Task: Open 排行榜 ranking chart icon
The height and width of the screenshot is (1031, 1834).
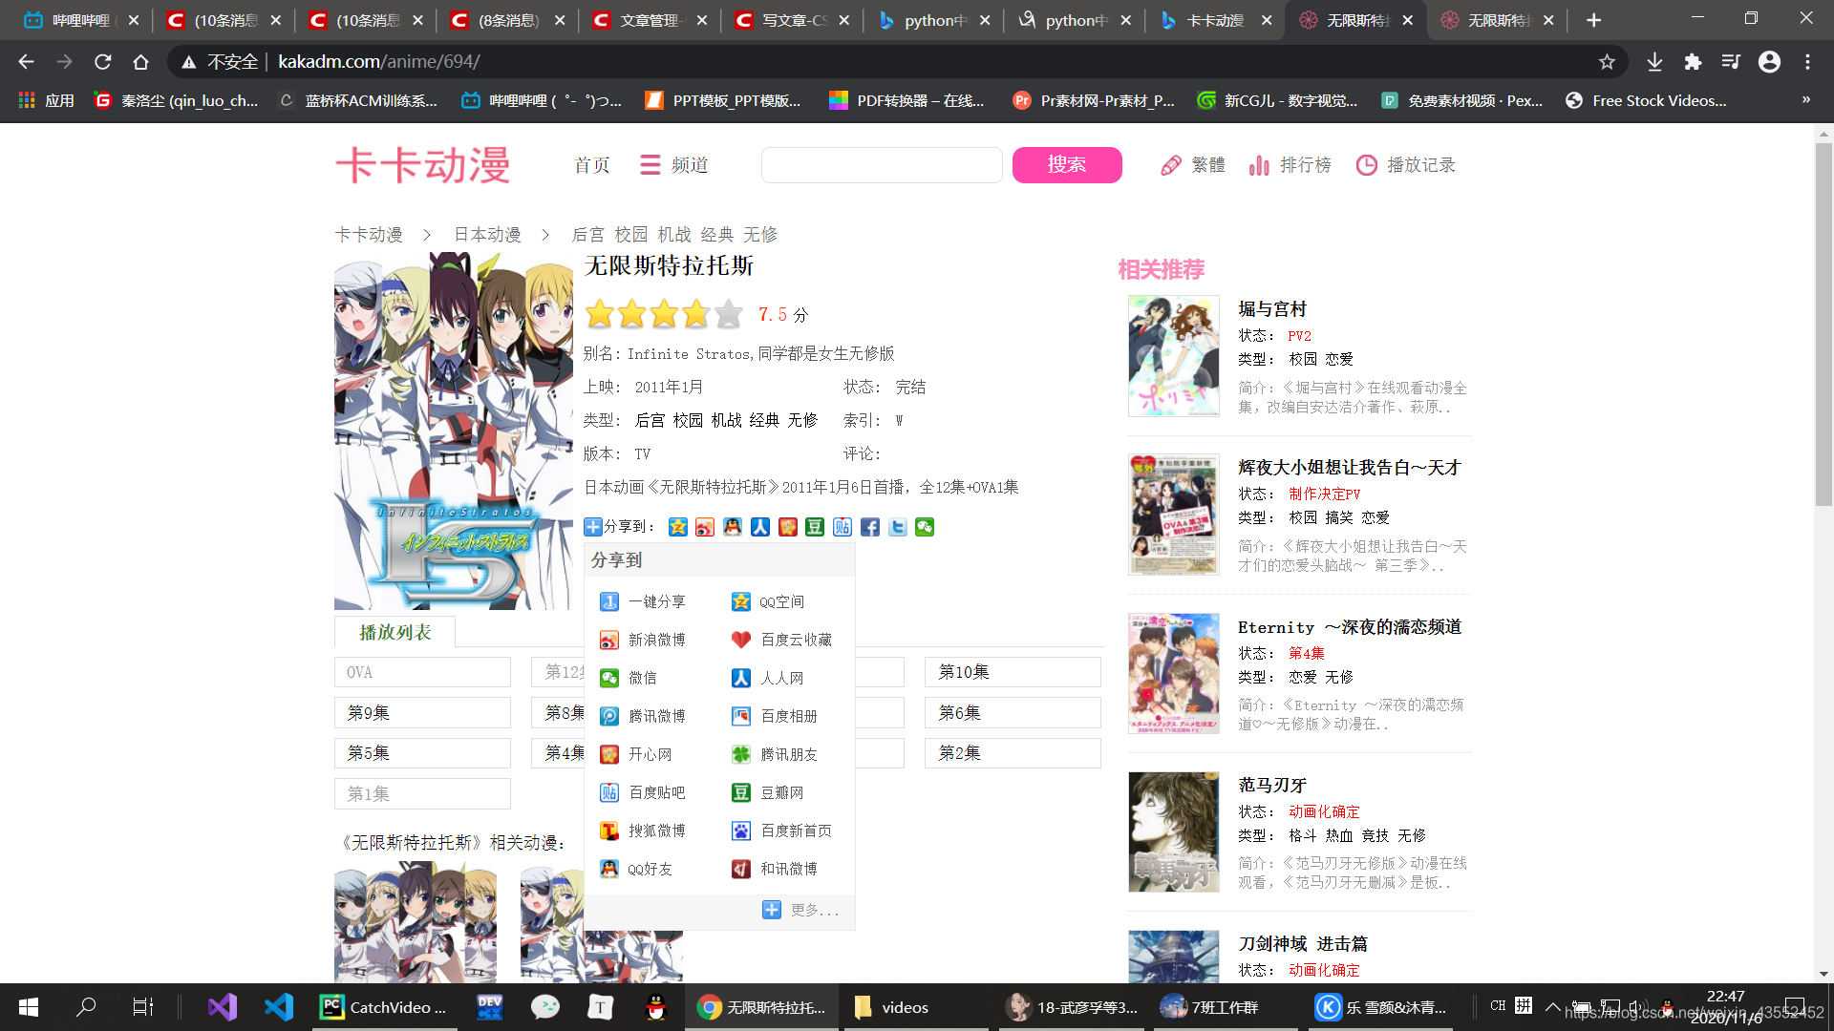Action: (x=1259, y=166)
